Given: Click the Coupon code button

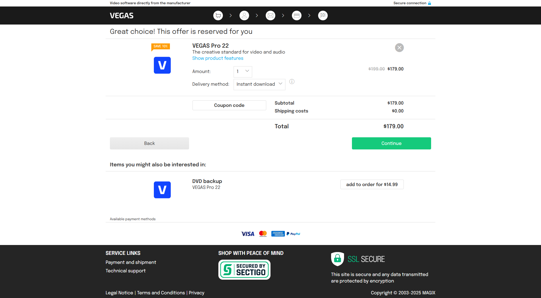Looking at the screenshot, I should [229, 105].
